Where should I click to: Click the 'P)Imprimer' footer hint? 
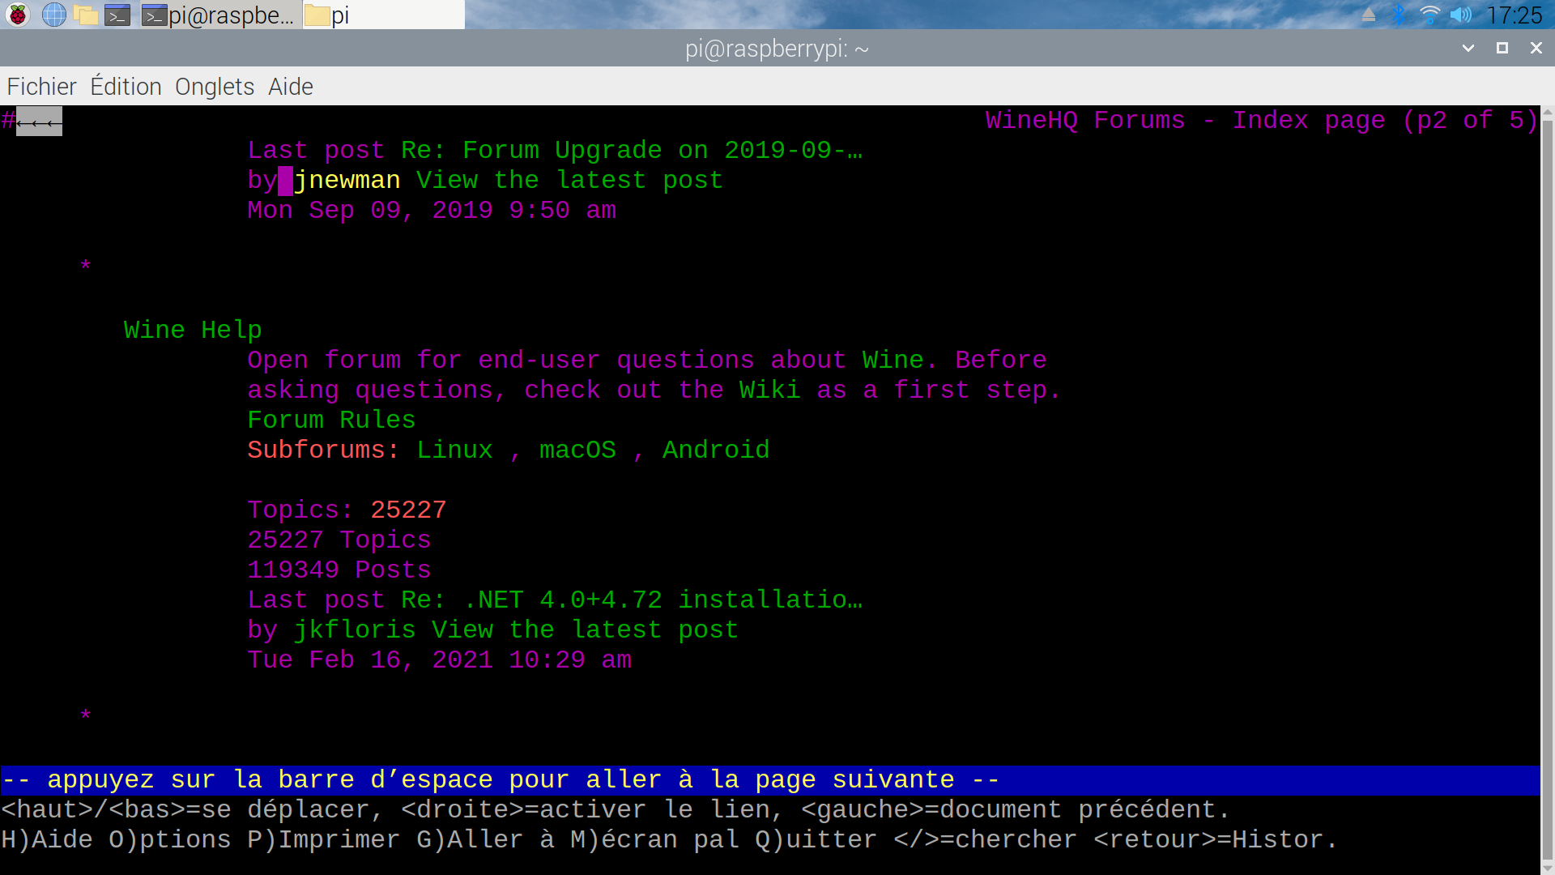pyautogui.click(x=324, y=839)
